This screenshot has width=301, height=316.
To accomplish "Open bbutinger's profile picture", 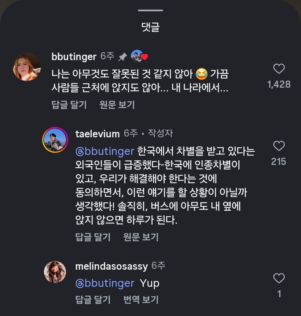I will click(x=27, y=67).
